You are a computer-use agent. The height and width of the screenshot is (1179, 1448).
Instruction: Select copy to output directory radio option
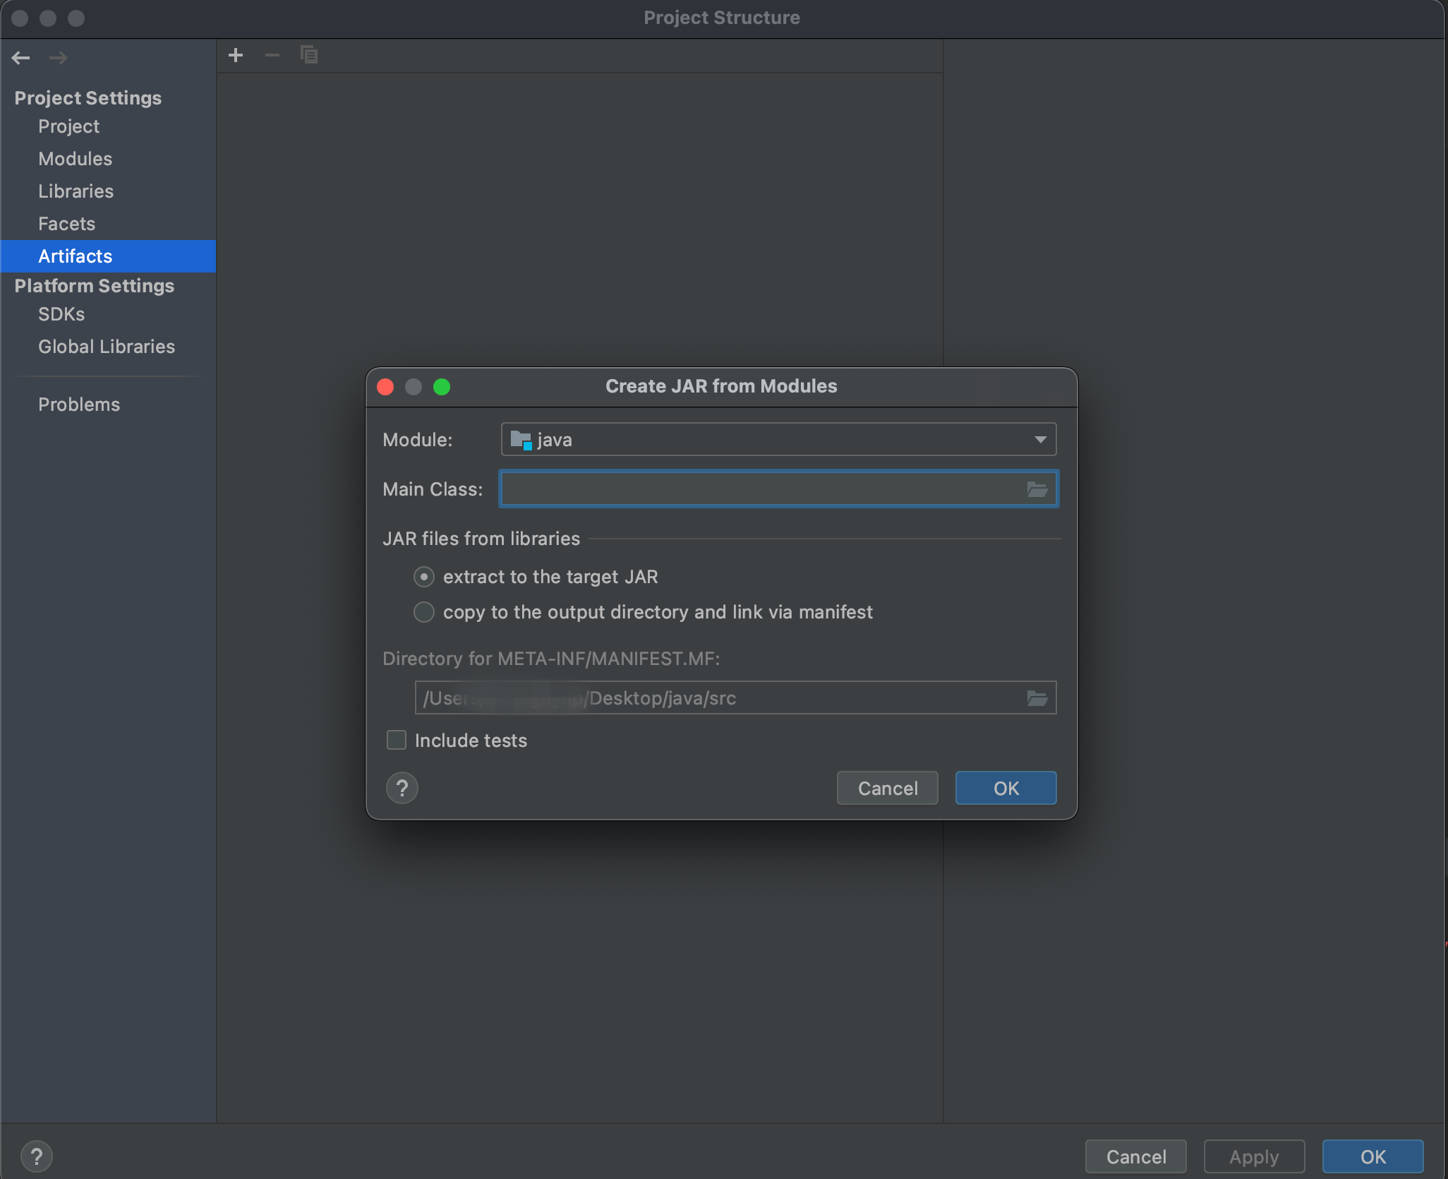click(x=424, y=612)
